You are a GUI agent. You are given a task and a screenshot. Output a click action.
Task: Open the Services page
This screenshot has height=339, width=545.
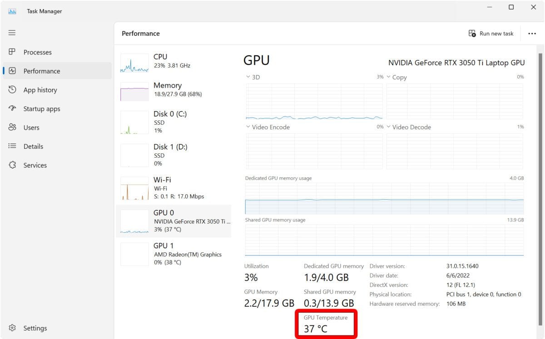coord(57,165)
